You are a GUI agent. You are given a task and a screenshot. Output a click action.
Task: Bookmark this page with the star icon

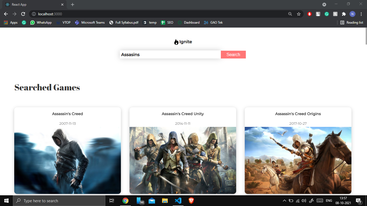298,14
